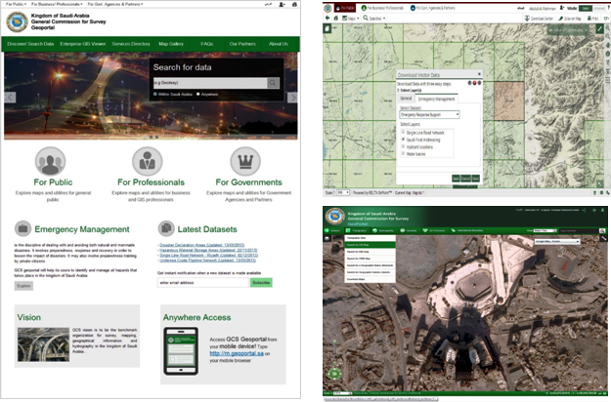Select the For Public tab in map viewer
Image resolution: width=611 pixels, height=402 pixels.
345,8
